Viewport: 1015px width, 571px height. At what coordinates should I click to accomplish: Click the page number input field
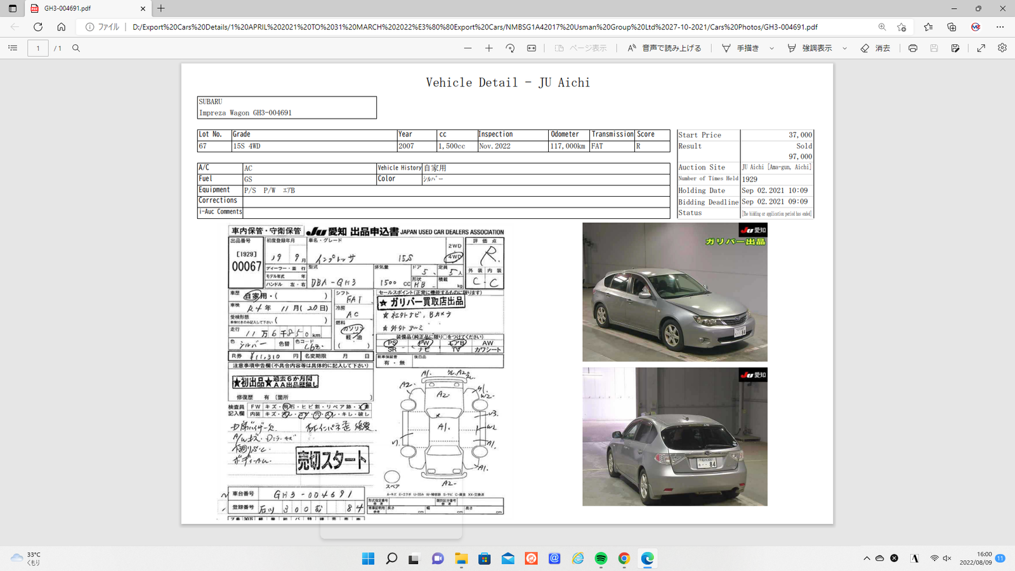pyautogui.click(x=38, y=48)
